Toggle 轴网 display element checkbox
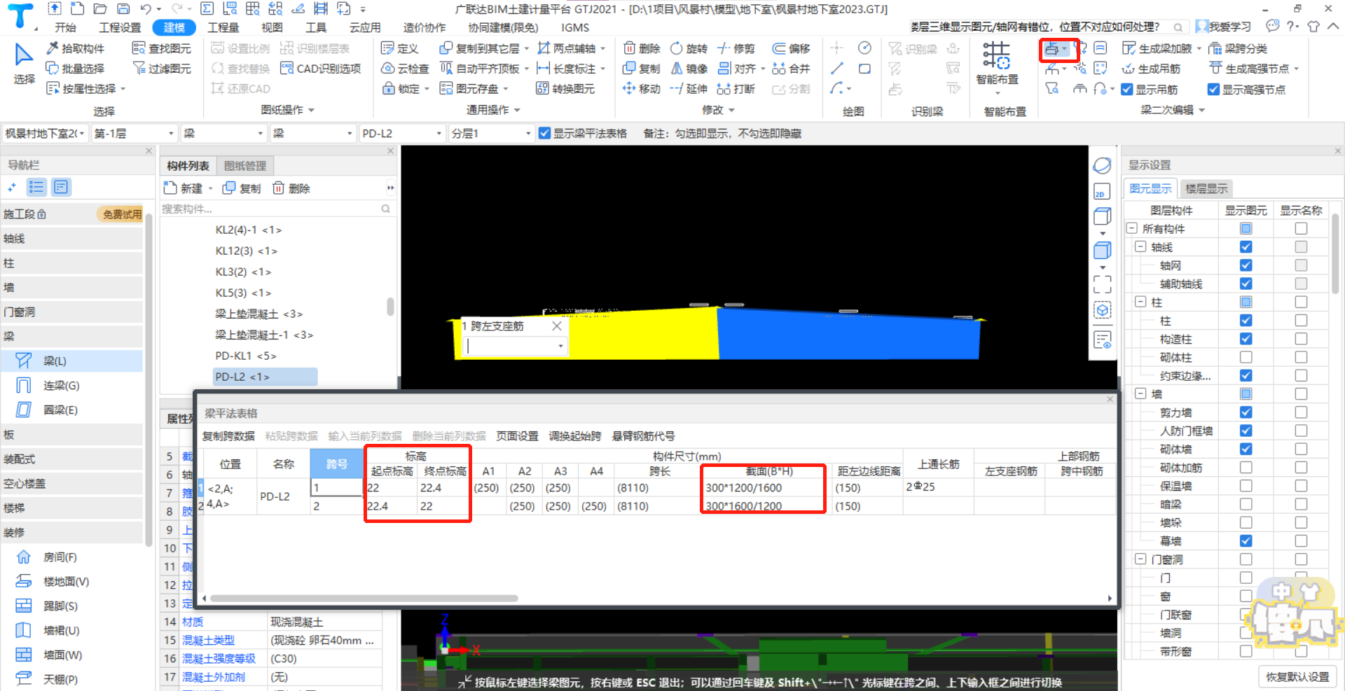1345x691 pixels. [1246, 265]
